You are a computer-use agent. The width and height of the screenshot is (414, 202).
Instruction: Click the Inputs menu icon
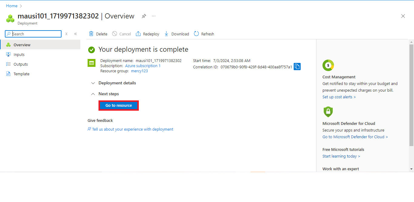coord(8,54)
